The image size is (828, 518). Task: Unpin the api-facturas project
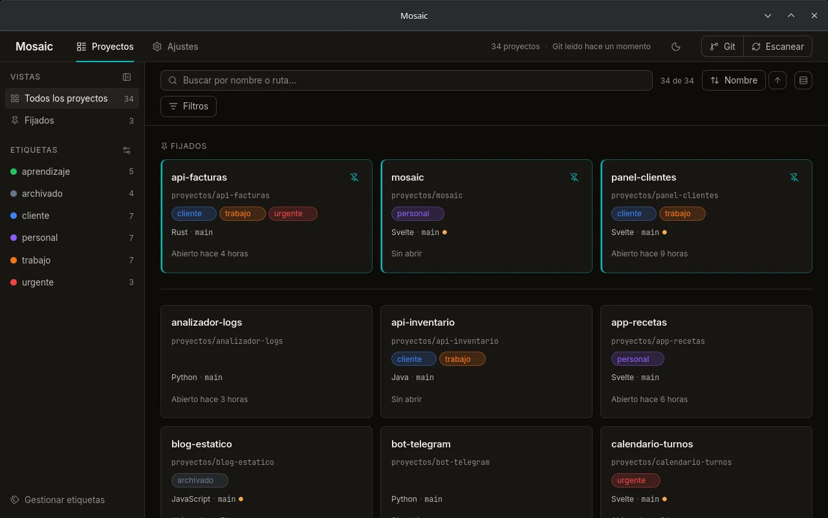click(354, 177)
